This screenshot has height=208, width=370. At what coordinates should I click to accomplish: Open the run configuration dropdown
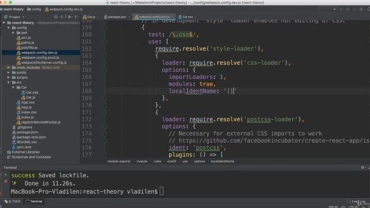click(328, 9)
